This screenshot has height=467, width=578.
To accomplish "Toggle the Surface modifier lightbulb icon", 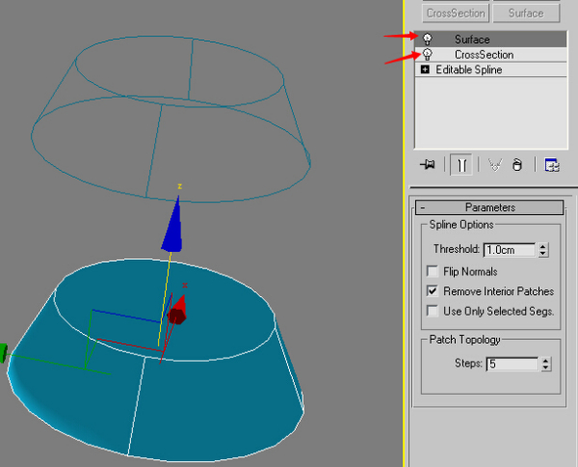I will click(427, 39).
